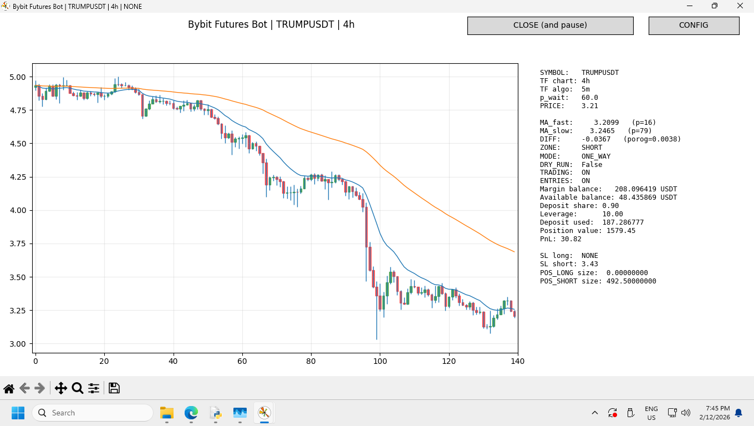Switch the ENG US input language
Viewport: 754px width, 426px height.
pos(651,413)
